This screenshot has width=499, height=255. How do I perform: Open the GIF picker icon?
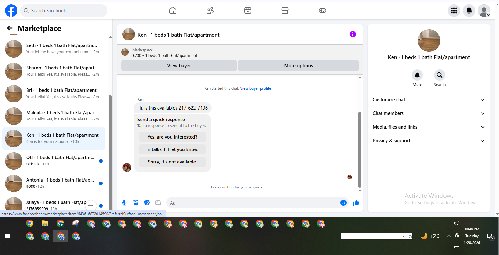point(158,203)
